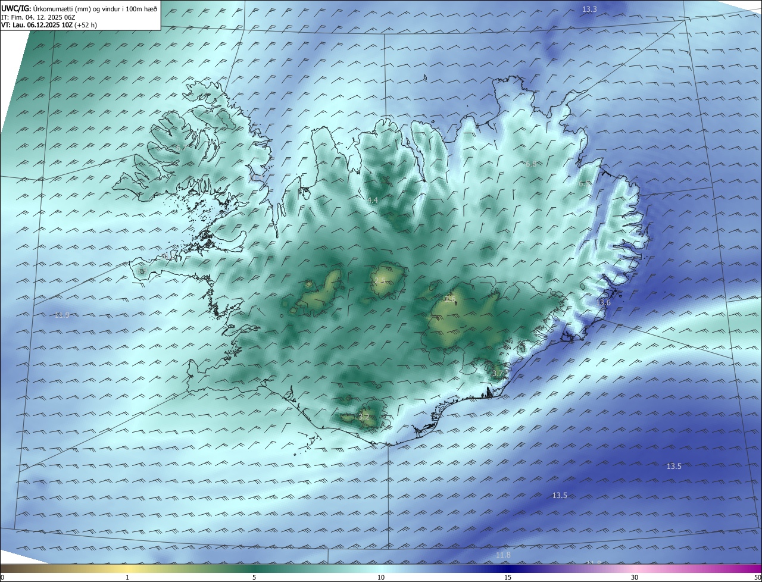This screenshot has height=582, width=762.
Task: Click the 50 tick on the color scale
Action: click(757, 577)
